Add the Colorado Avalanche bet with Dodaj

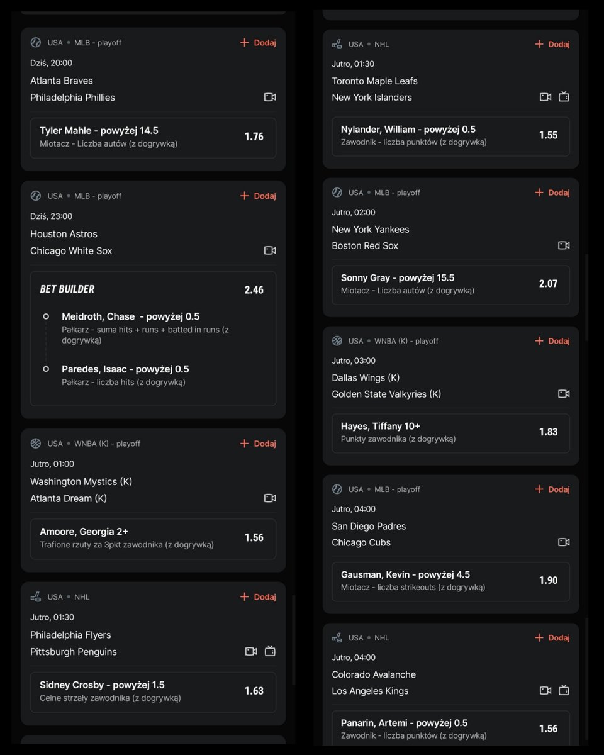(x=552, y=637)
